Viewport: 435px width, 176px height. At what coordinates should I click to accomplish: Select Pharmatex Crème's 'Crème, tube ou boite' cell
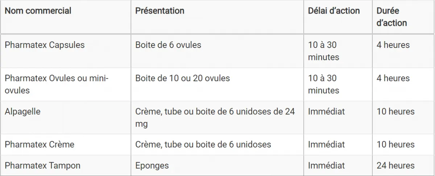click(203, 145)
